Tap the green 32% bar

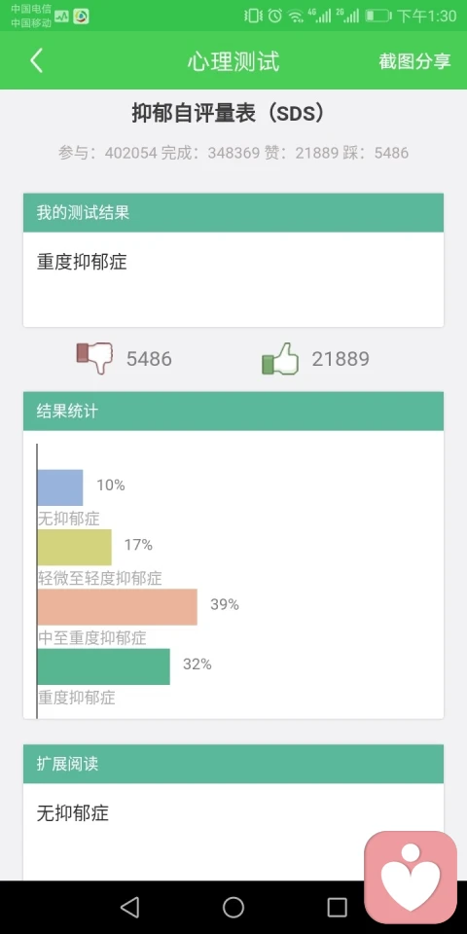pos(104,666)
